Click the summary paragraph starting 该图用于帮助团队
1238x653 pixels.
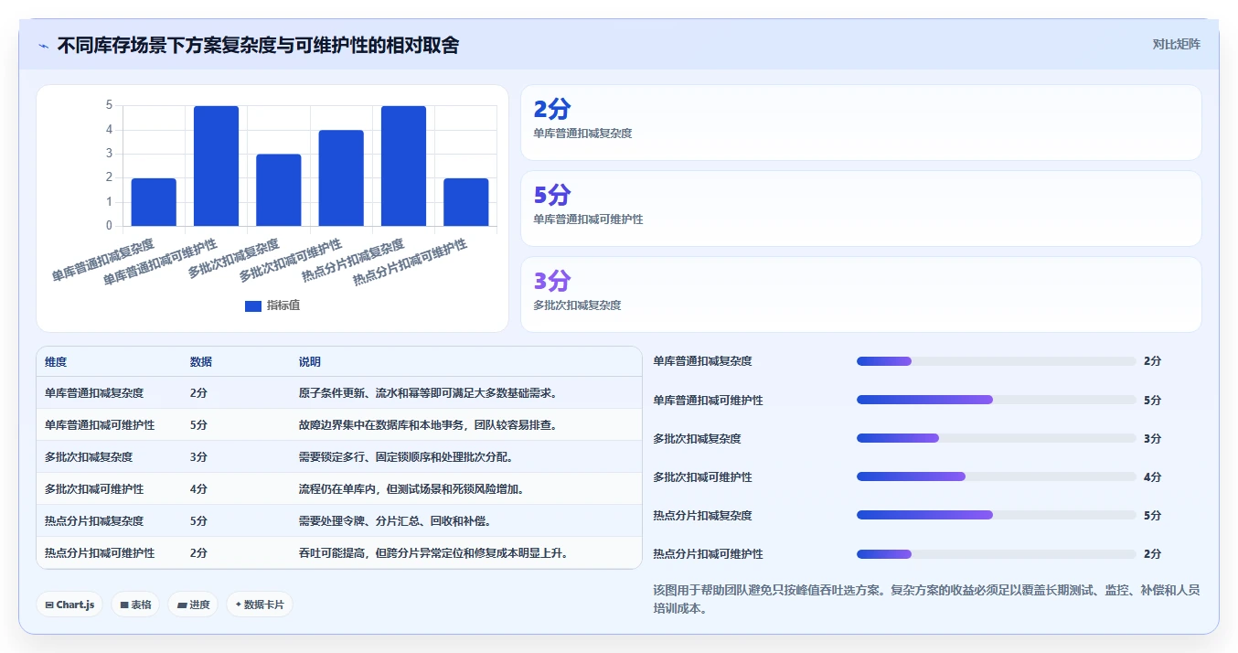pyautogui.click(x=926, y=599)
